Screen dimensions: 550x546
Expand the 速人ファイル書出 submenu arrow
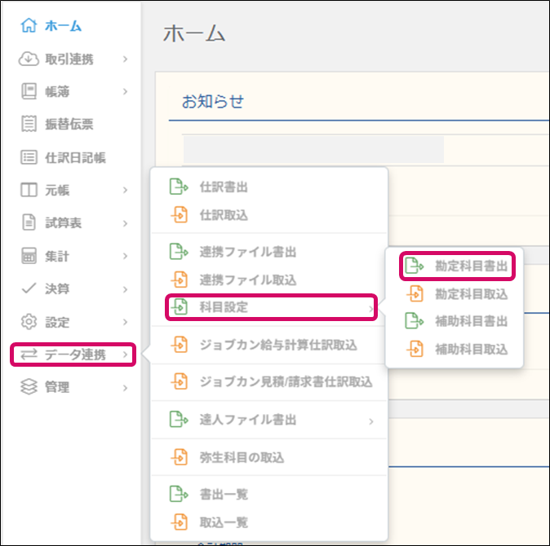point(371,421)
